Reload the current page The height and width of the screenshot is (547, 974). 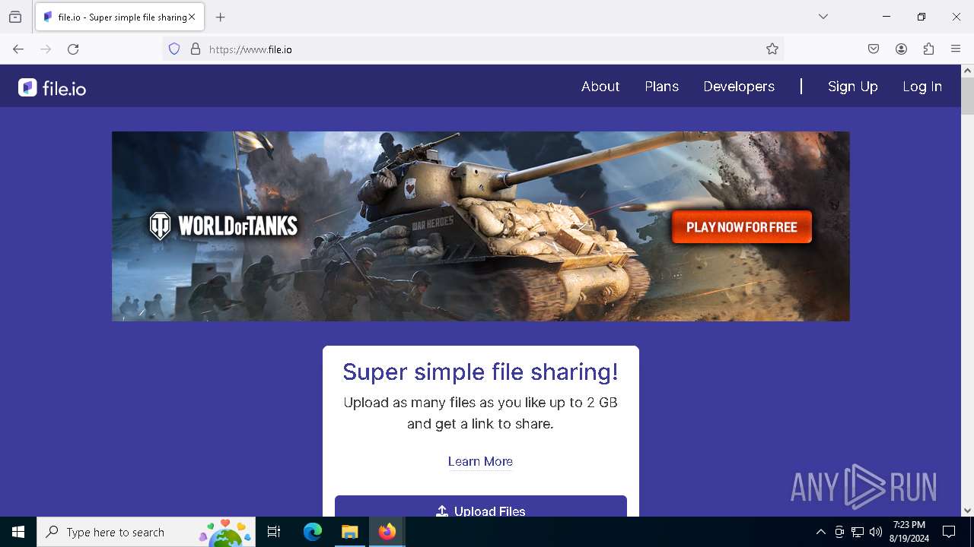click(x=73, y=49)
